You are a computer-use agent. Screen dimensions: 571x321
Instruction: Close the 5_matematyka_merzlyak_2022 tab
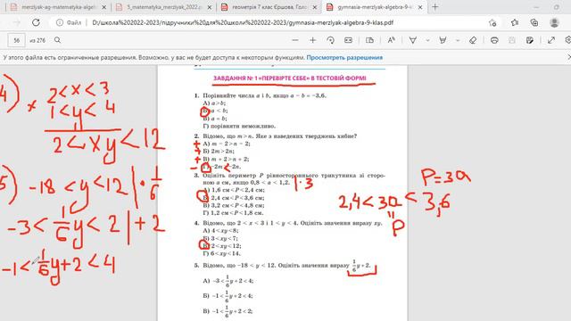(210, 7)
